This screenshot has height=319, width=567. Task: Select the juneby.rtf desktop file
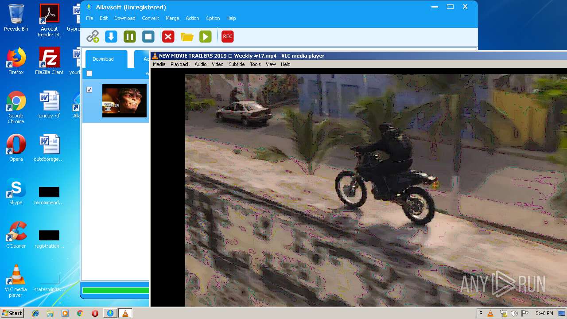coord(49,105)
